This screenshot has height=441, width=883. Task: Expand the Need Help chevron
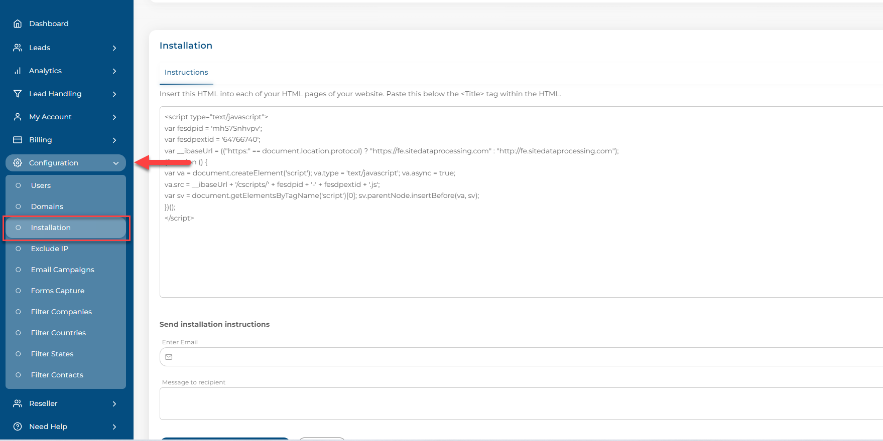114,427
